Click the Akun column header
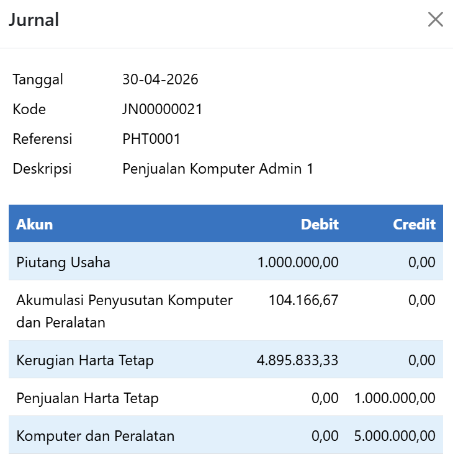The height and width of the screenshot is (462, 453). [35, 224]
